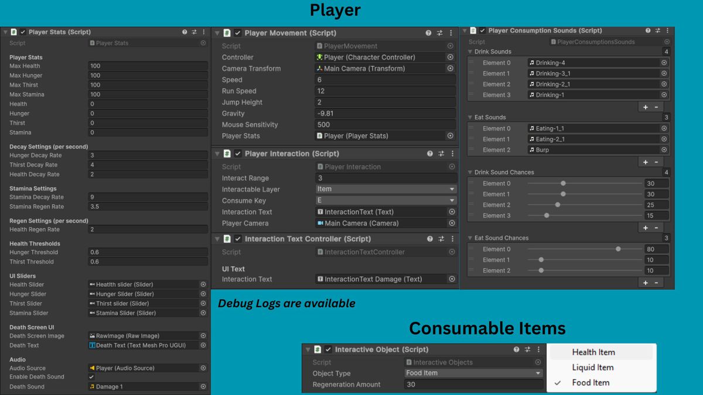Viewport: 703px width, 395px height.
Task: Choose Food Item from dropdown list
Action: click(601, 383)
